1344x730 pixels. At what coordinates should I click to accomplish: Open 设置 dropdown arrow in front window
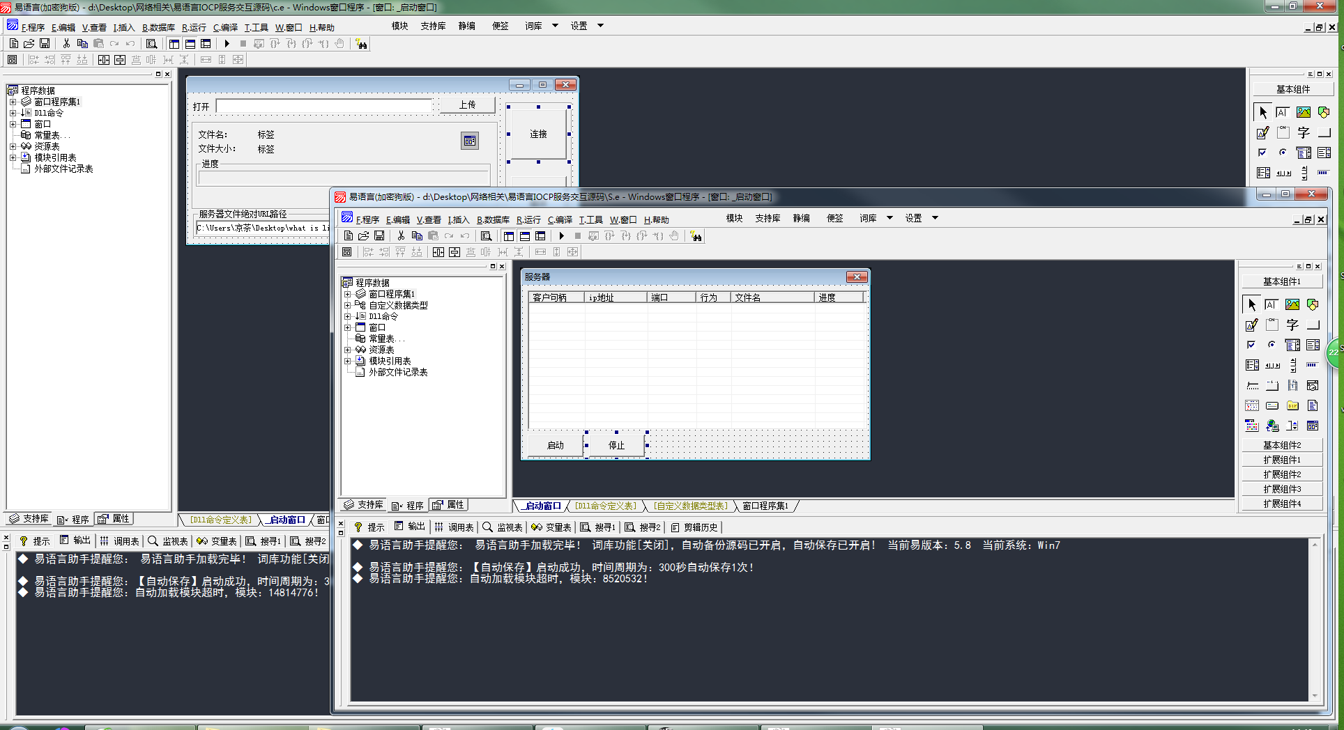pyautogui.click(x=935, y=218)
